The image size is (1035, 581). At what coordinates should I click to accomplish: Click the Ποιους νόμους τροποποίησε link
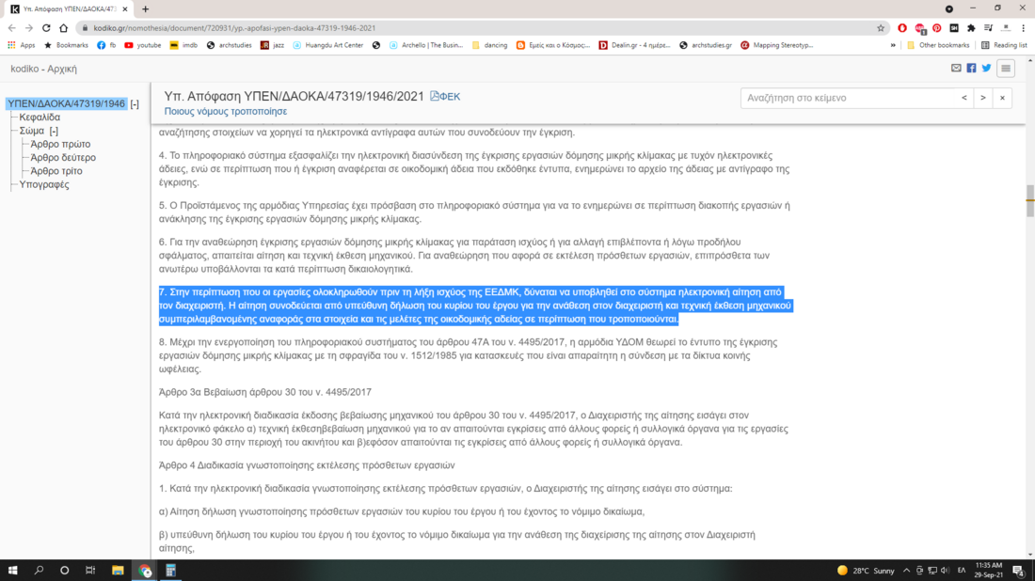[x=226, y=112]
